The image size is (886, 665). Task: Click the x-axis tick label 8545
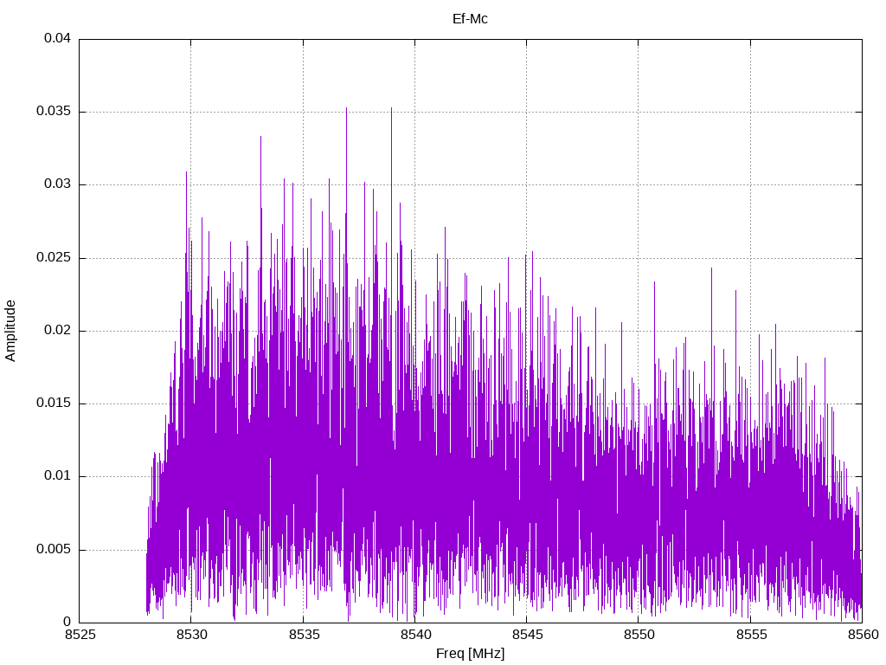click(527, 635)
